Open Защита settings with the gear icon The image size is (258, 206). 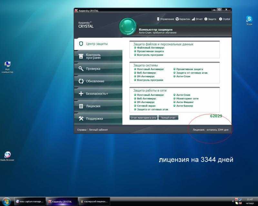[210, 19]
